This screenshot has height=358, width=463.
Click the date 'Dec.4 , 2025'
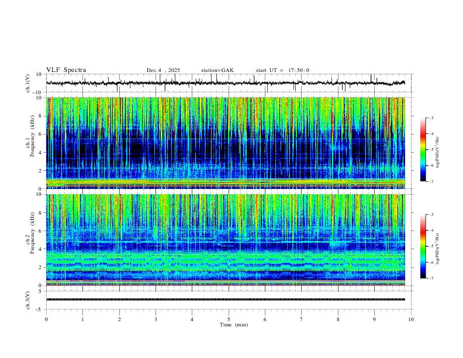pyautogui.click(x=163, y=70)
